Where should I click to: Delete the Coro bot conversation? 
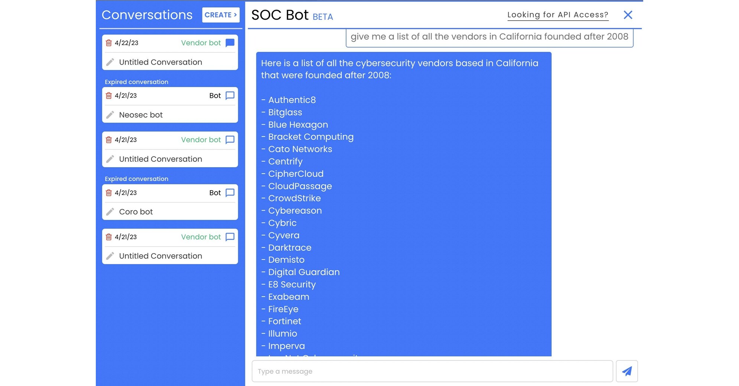(x=109, y=192)
